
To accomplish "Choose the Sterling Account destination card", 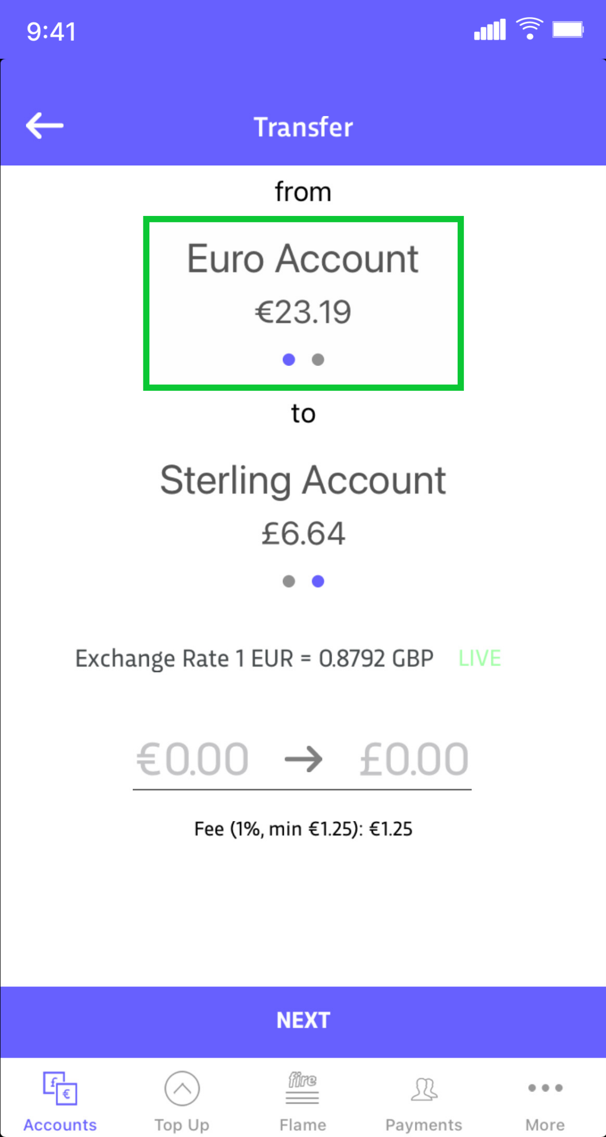I will [x=303, y=504].
